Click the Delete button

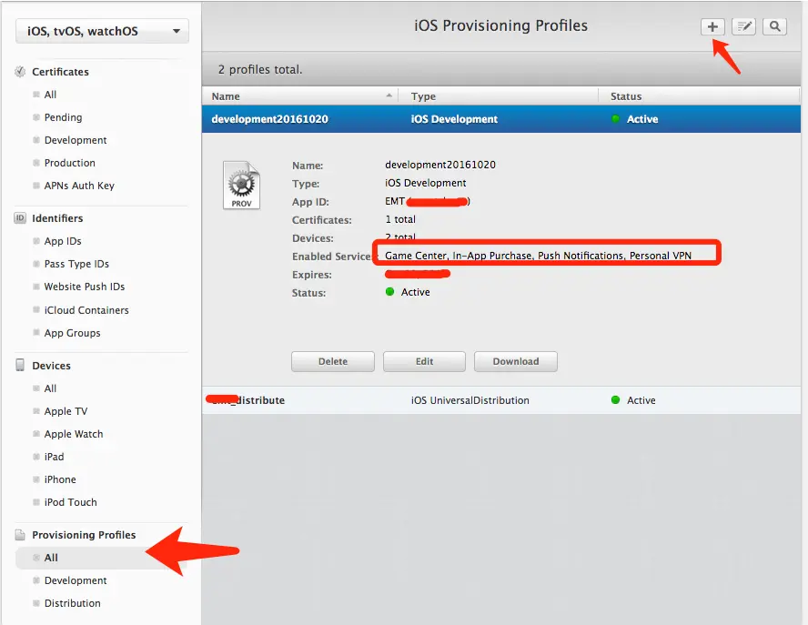coord(333,361)
